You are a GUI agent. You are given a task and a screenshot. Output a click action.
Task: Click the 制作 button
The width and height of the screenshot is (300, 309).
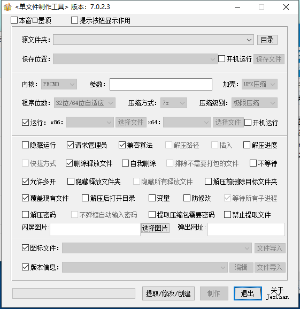click(214, 293)
